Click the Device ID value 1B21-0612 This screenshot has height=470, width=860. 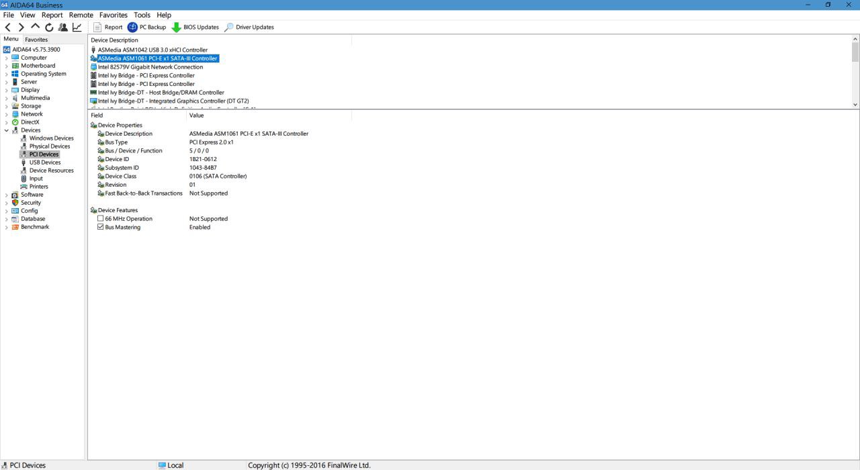[x=203, y=159]
